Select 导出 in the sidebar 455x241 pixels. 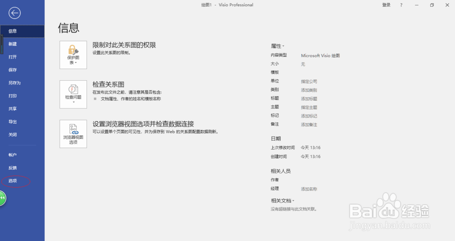22,122
